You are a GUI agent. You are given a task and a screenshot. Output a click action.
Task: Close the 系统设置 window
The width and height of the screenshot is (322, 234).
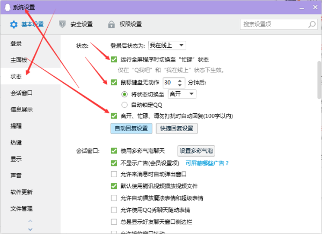coord(315,7)
